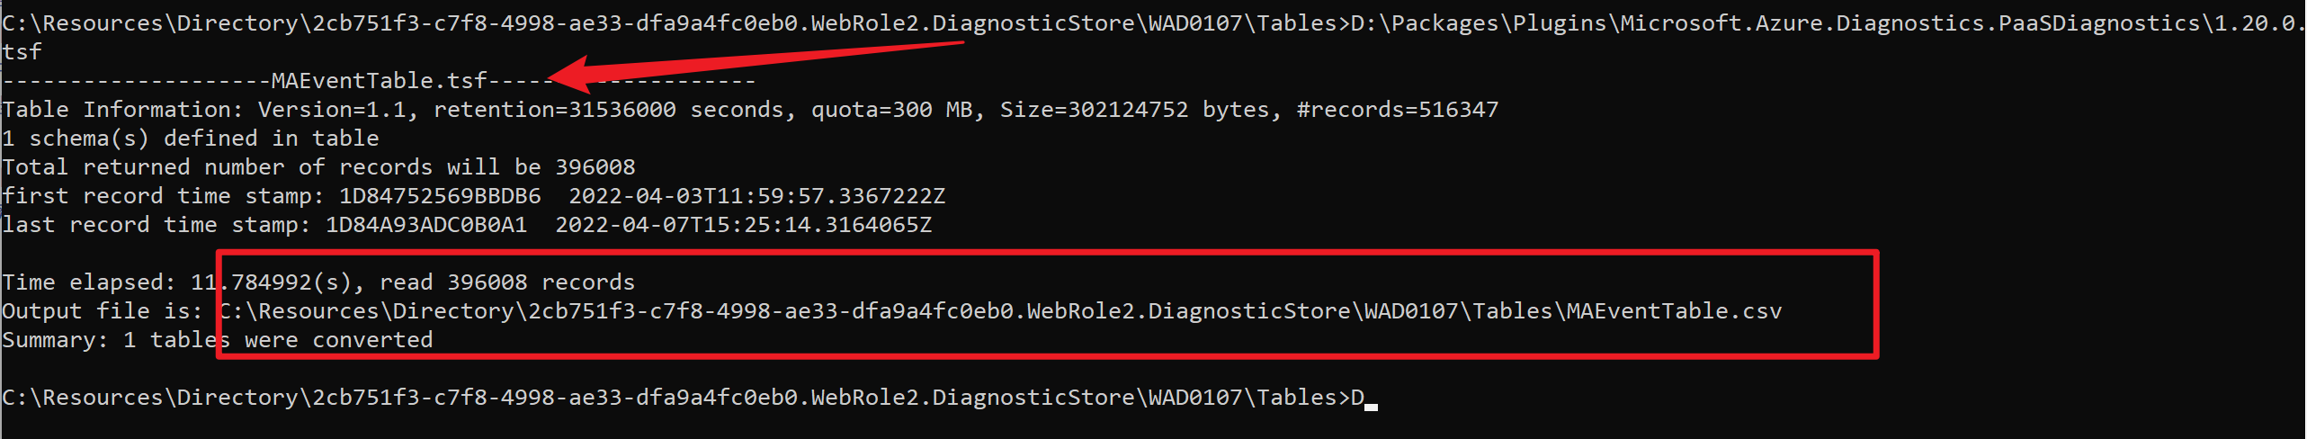Click the #records=516347 count
The height and width of the screenshot is (439, 2307).
pyautogui.click(x=1397, y=110)
